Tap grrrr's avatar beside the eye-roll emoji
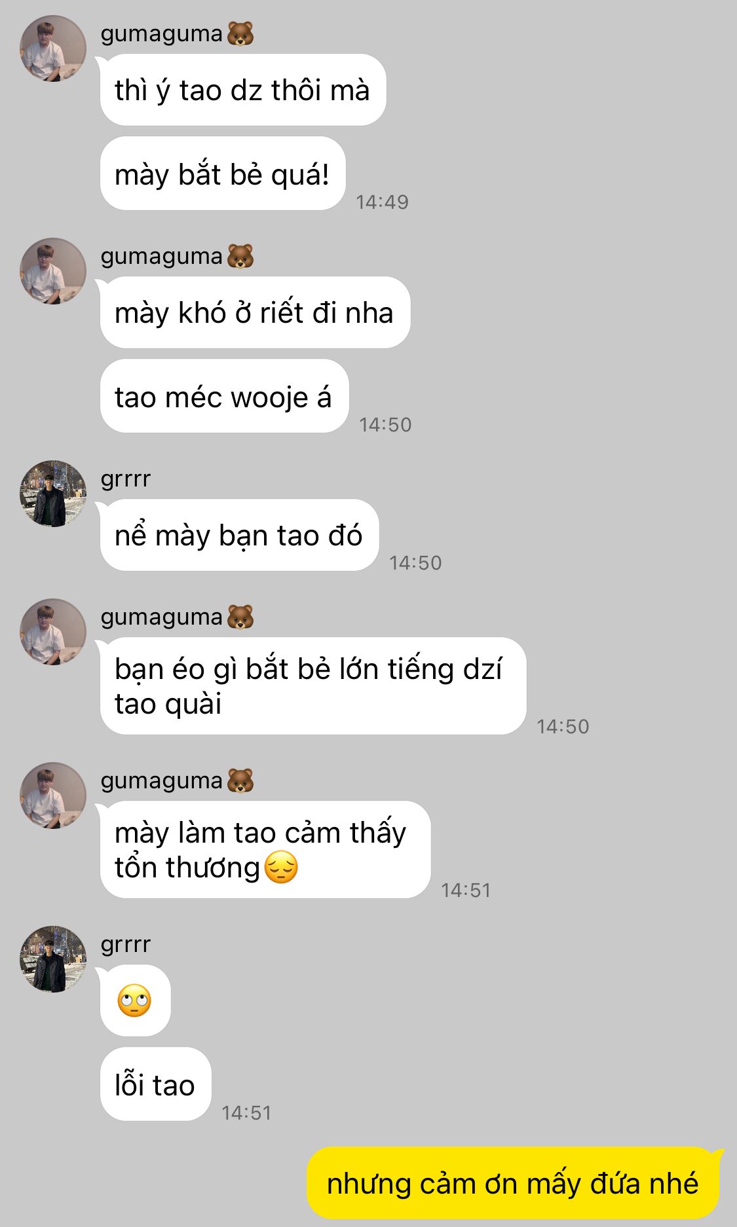This screenshot has height=1227, width=737. [x=53, y=959]
